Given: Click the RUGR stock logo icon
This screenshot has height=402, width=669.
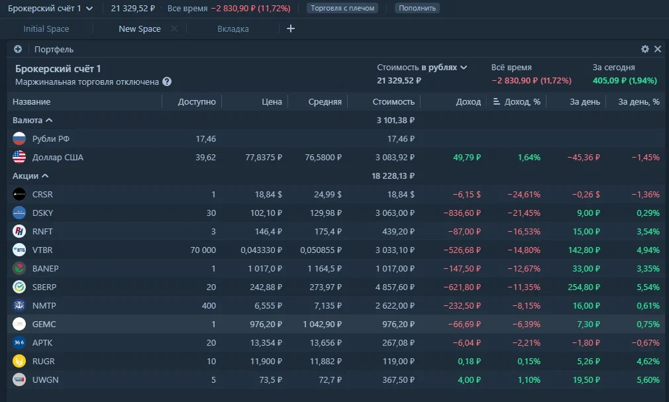Looking at the screenshot, I should click(19, 361).
